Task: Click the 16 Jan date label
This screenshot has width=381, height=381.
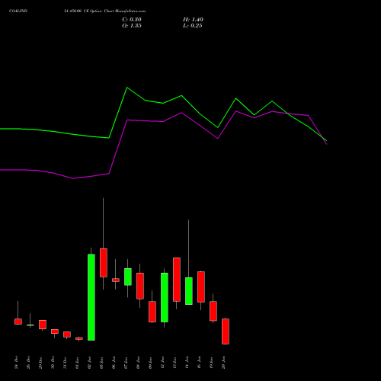Action: tap(200, 363)
